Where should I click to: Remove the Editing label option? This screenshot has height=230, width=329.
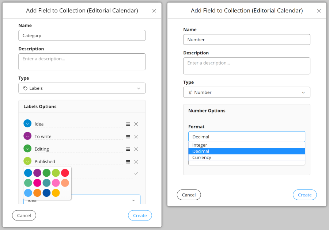point(136,149)
